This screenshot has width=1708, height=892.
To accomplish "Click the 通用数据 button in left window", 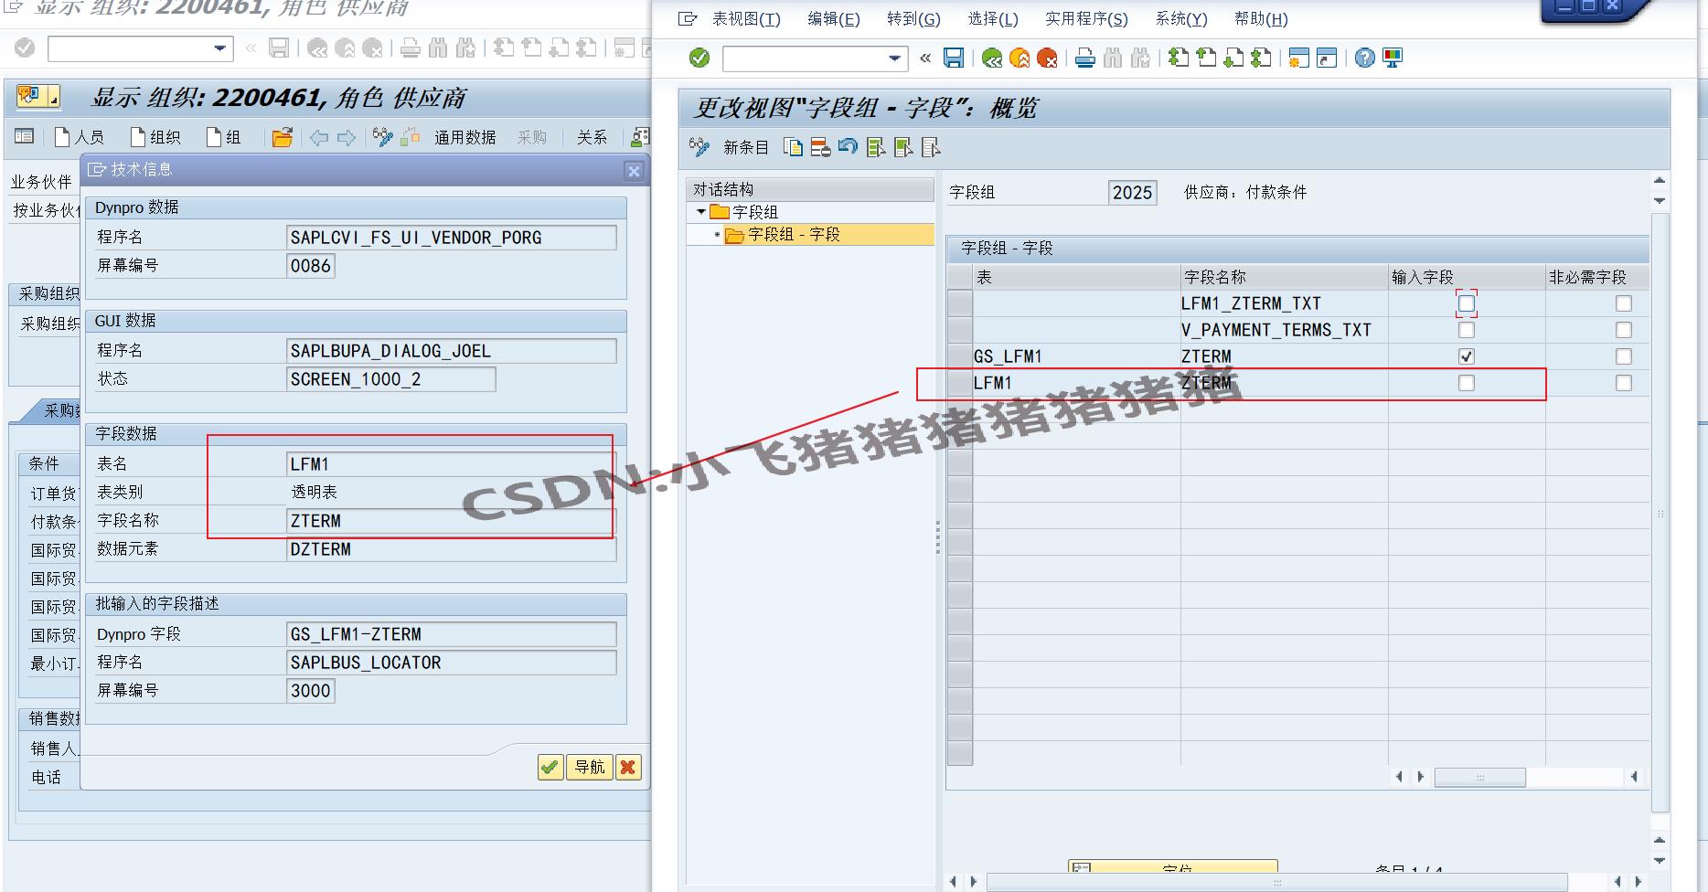I will pyautogui.click(x=464, y=137).
